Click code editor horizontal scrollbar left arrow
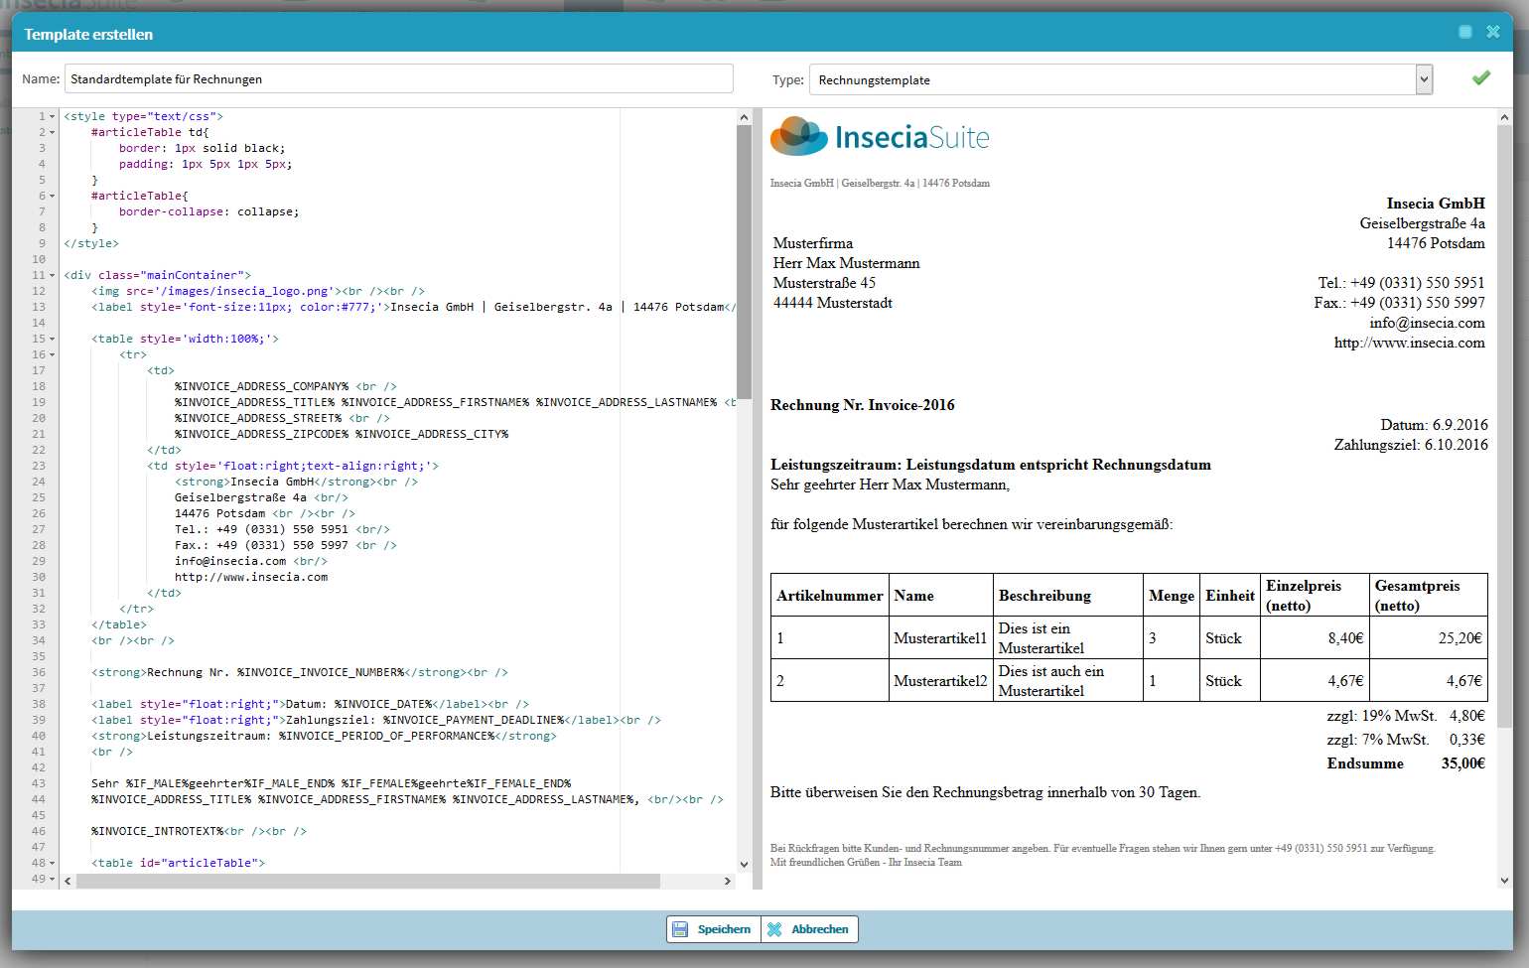Viewport: 1529px width, 968px height. point(68,881)
